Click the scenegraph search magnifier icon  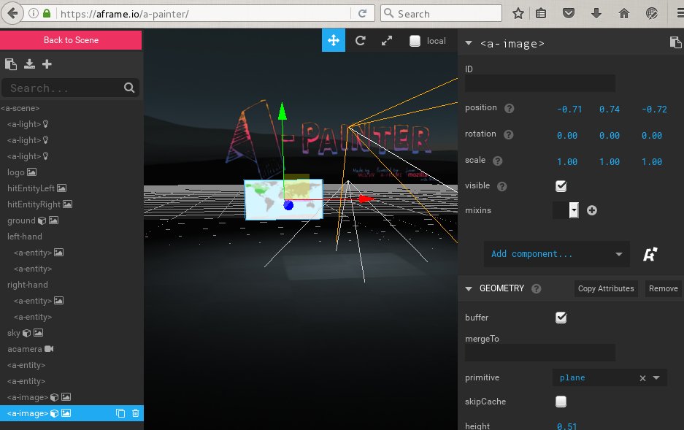click(129, 88)
